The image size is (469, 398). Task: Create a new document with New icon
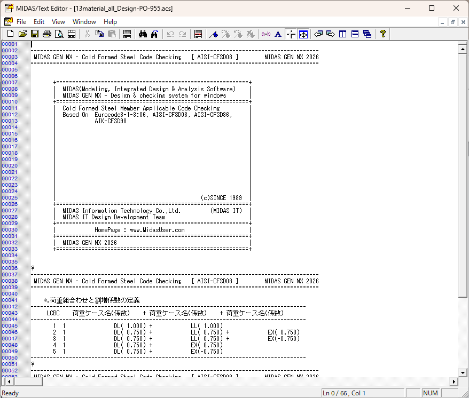[x=10, y=34]
